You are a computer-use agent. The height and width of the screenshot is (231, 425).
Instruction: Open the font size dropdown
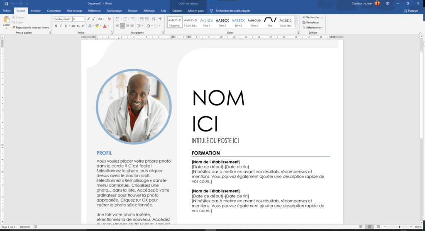click(x=84, y=19)
